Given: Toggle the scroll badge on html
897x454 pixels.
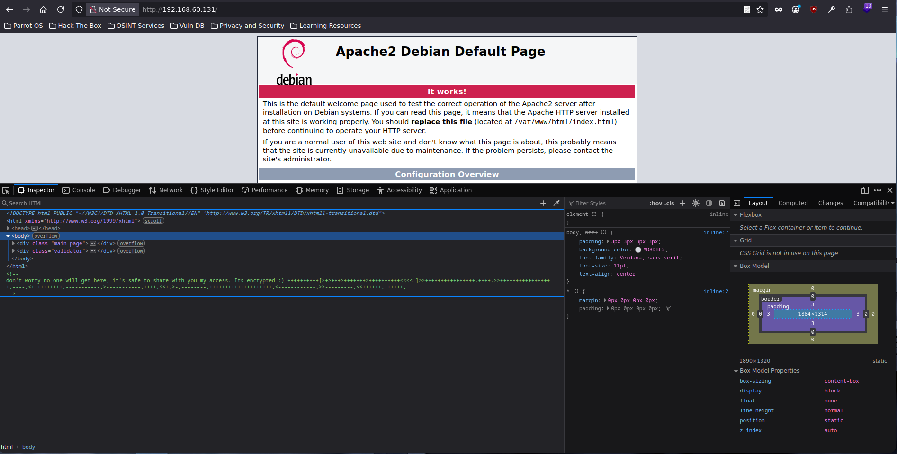Looking at the screenshot, I should [x=153, y=221].
